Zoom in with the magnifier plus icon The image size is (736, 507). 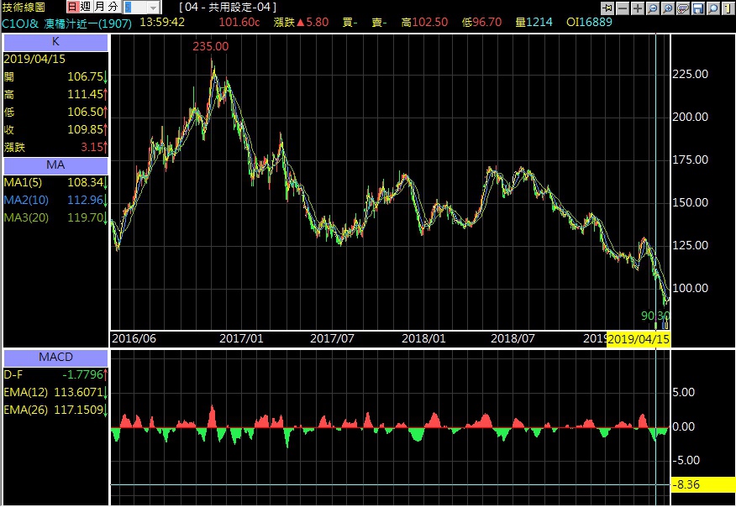coord(667,8)
